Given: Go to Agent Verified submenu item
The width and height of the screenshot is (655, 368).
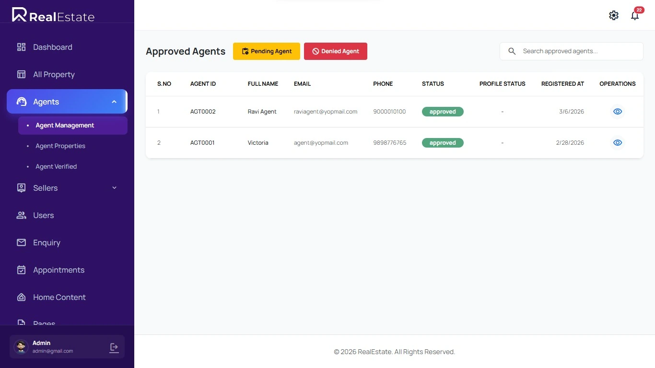Looking at the screenshot, I should (x=56, y=166).
